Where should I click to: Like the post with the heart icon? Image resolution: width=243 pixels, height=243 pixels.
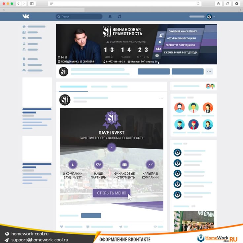tap(61, 227)
